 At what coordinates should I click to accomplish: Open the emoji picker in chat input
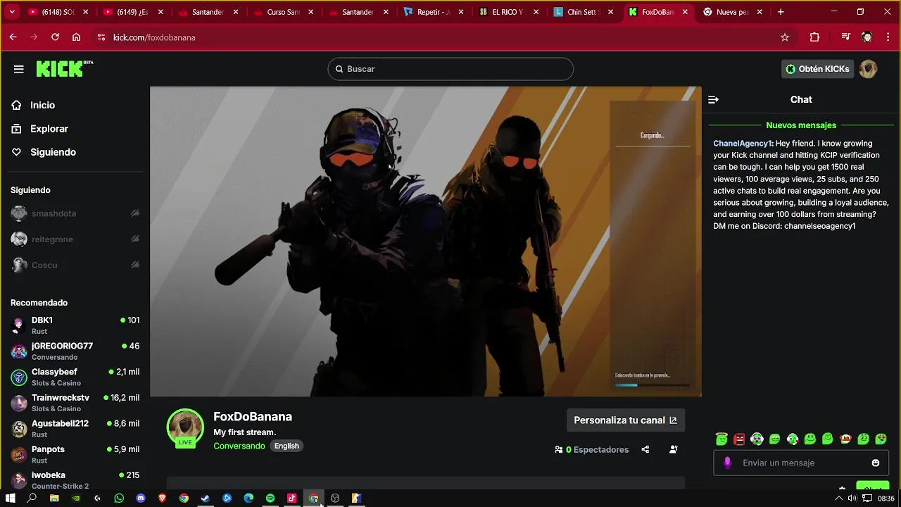tap(876, 463)
